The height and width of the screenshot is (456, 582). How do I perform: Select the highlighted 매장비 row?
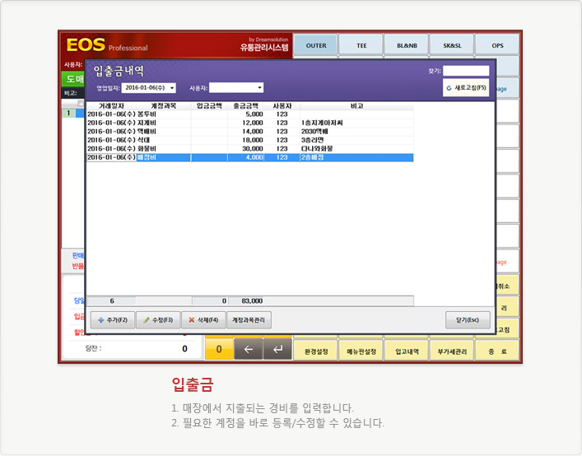(x=250, y=157)
